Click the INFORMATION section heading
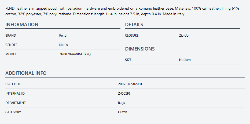 point(22,25)
